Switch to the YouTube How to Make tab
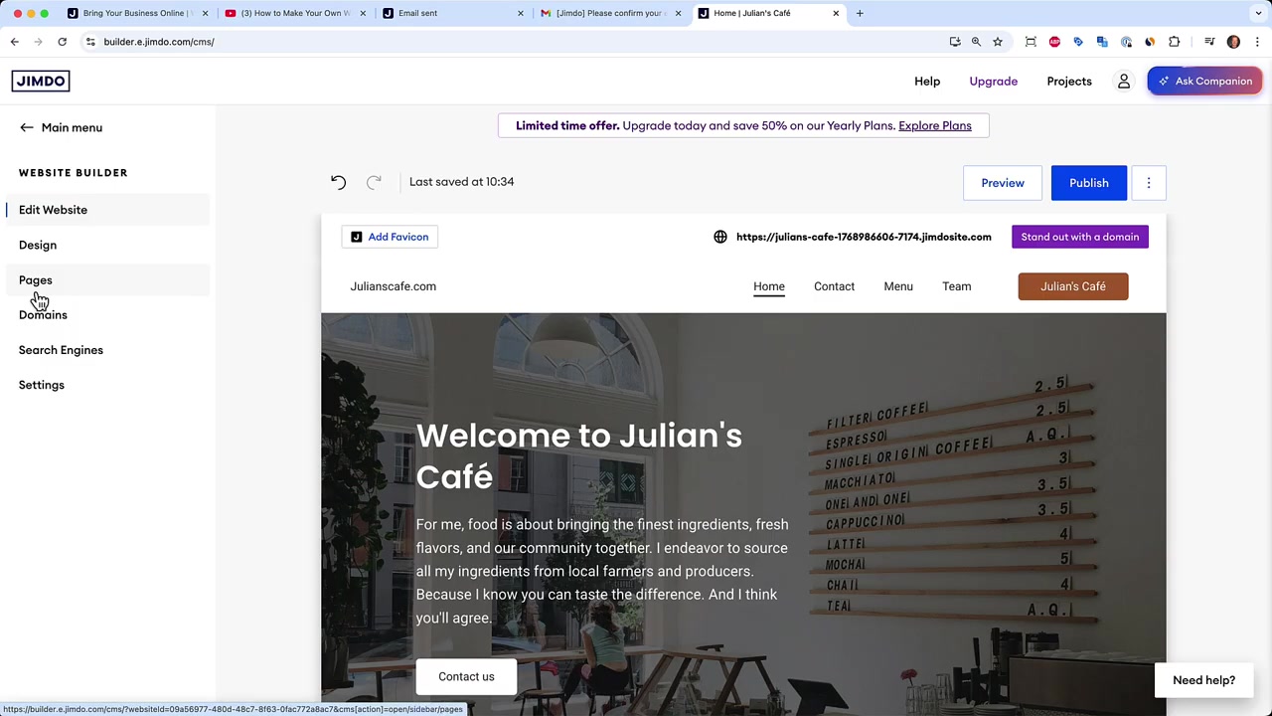Image resolution: width=1272 pixels, height=716 pixels. 295,13
